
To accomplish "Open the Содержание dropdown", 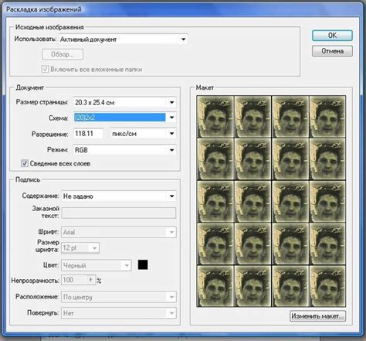I will pyautogui.click(x=119, y=196).
